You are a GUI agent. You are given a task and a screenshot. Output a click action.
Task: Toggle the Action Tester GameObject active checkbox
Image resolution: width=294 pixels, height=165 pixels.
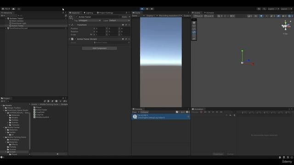[76, 17]
